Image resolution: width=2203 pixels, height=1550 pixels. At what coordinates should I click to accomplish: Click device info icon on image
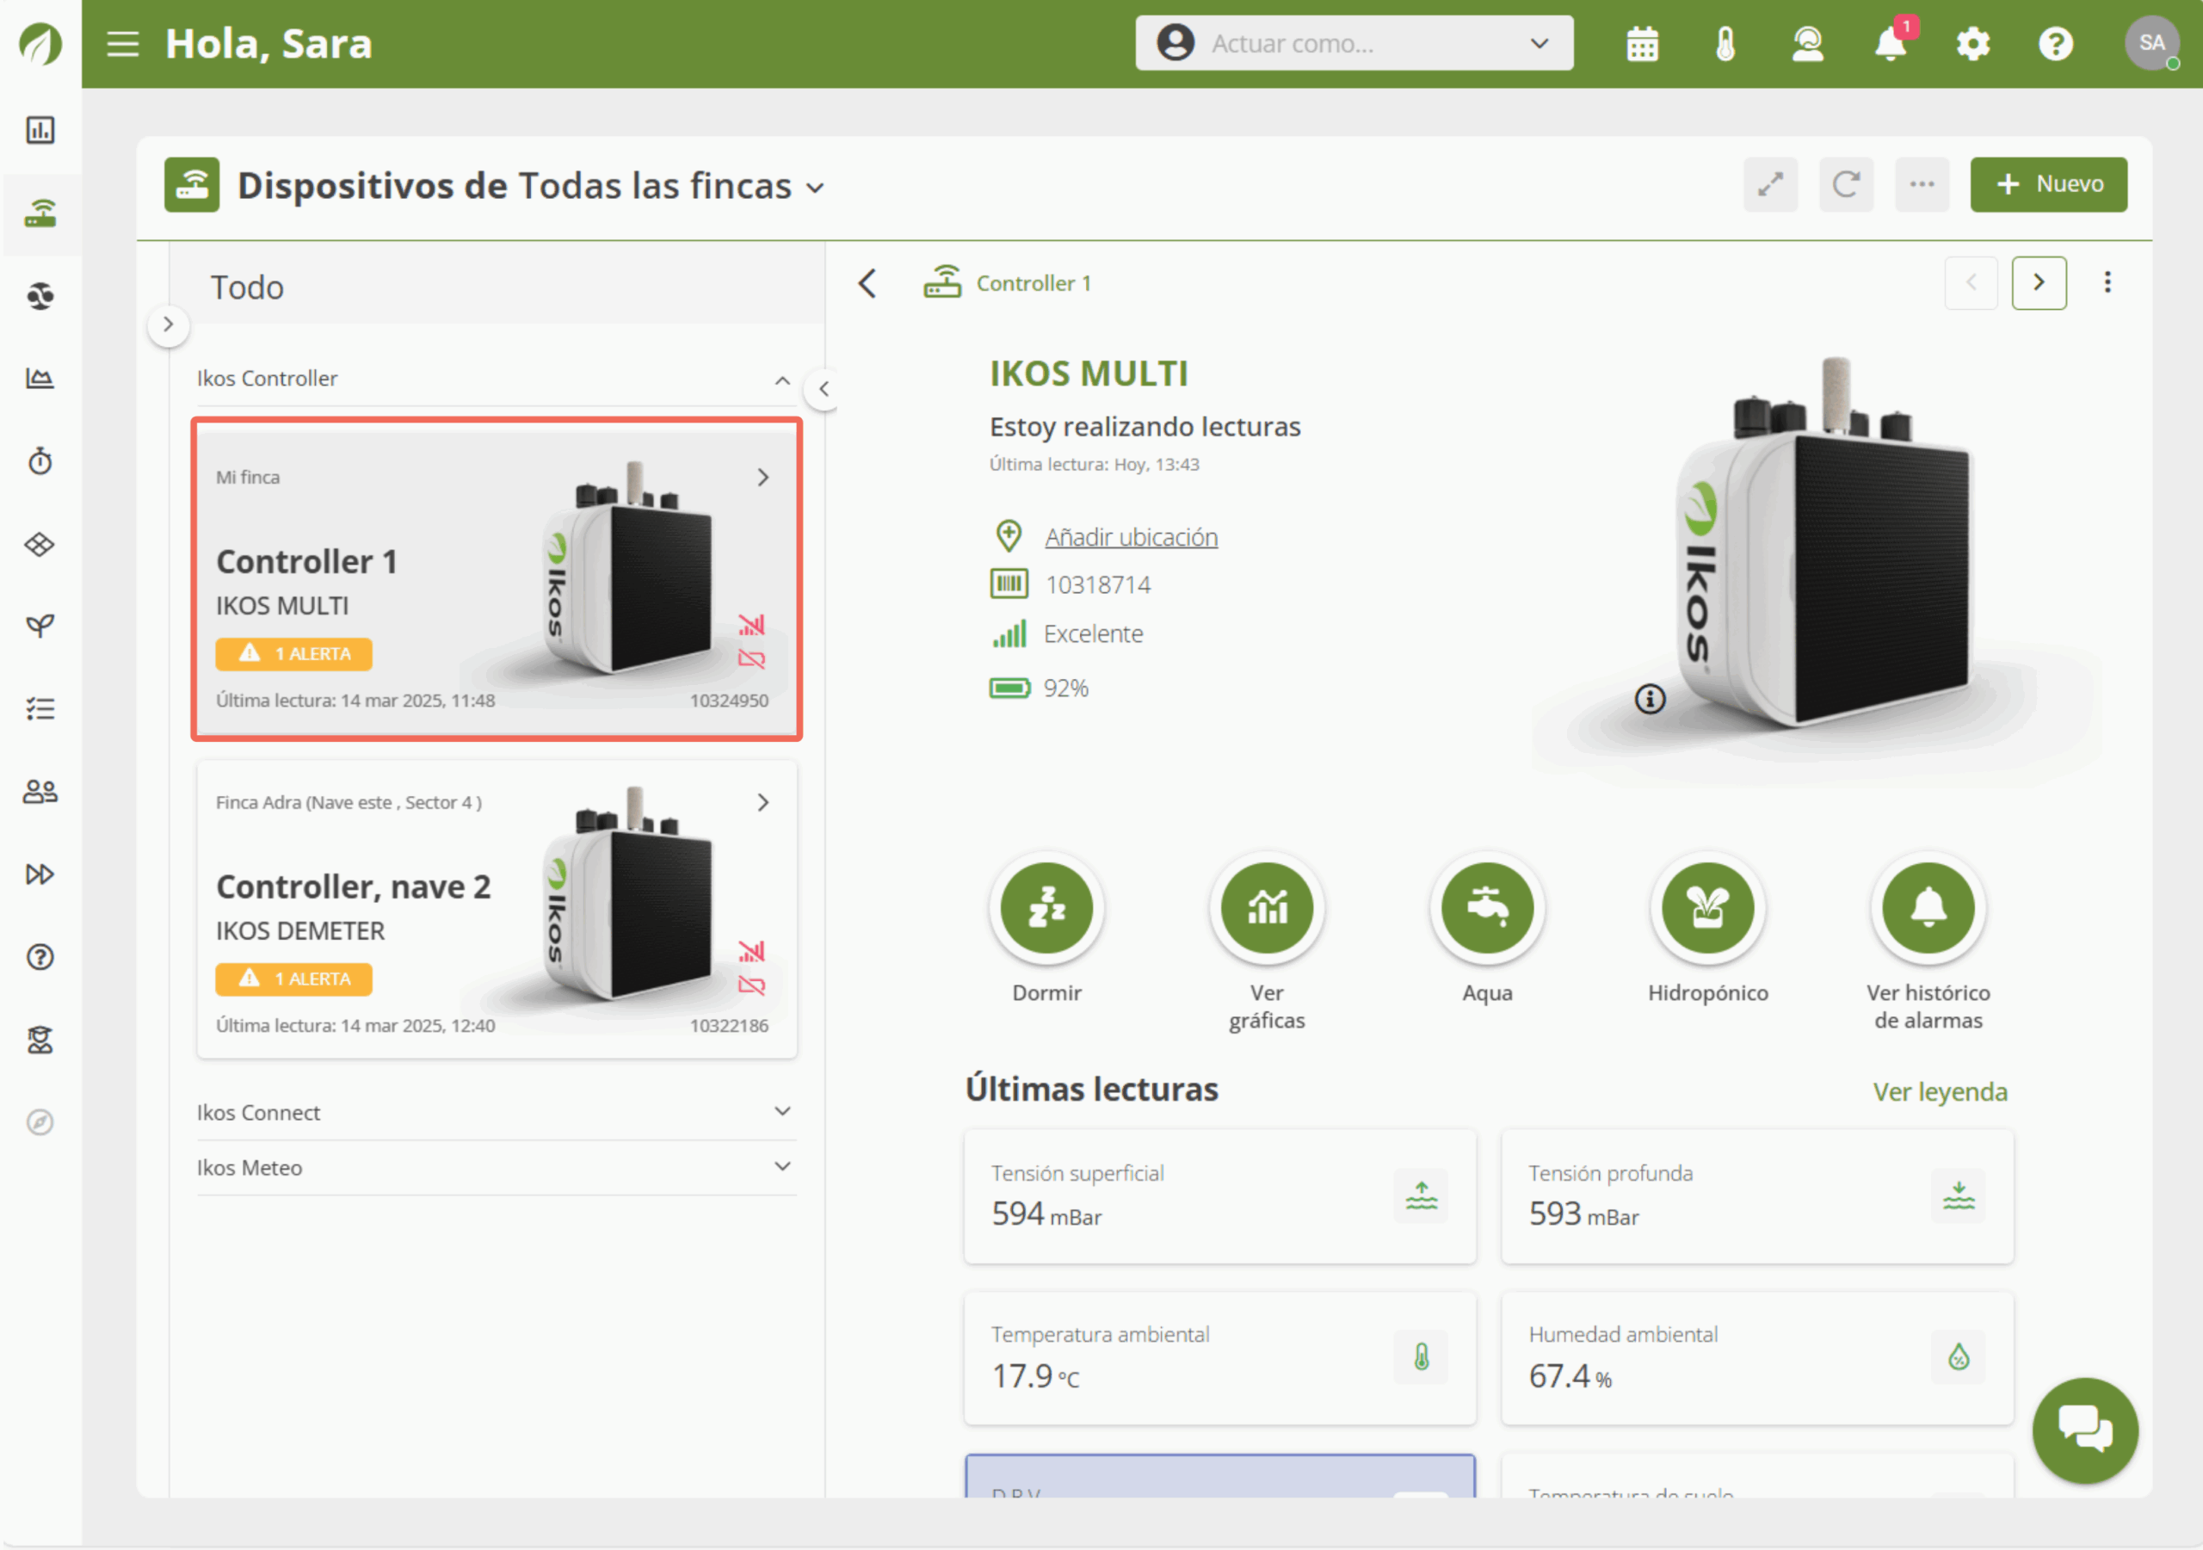click(1651, 699)
